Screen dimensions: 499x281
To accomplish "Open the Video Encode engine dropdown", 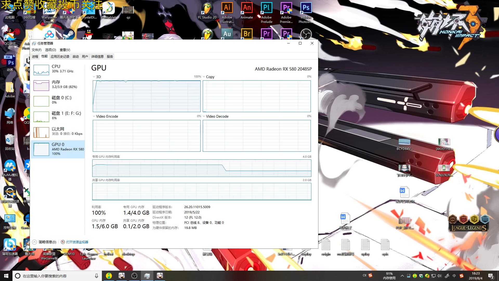I will pos(94,116).
